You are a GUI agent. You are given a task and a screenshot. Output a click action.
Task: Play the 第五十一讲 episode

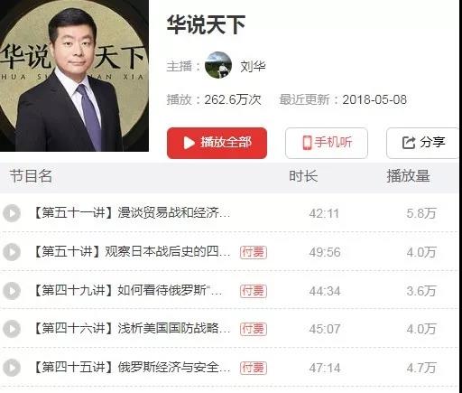(x=12, y=213)
